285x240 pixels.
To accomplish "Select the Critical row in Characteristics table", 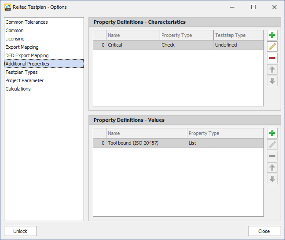I will 132,45.
